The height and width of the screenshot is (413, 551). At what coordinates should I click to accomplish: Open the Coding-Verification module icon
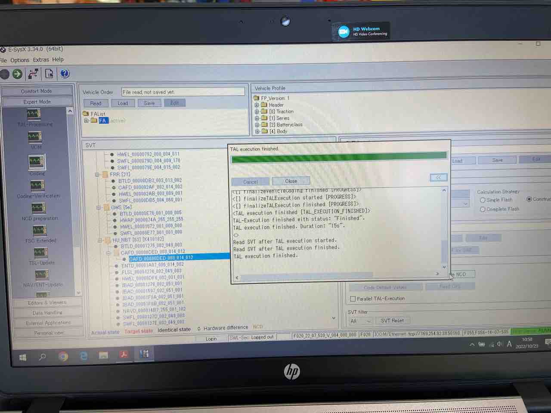click(x=37, y=185)
